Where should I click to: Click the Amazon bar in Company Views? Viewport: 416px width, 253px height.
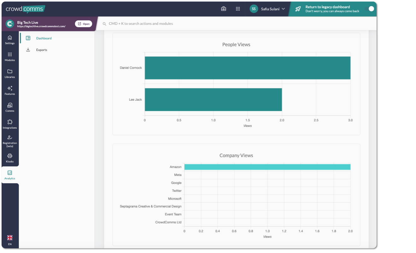pyautogui.click(x=267, y=167)
